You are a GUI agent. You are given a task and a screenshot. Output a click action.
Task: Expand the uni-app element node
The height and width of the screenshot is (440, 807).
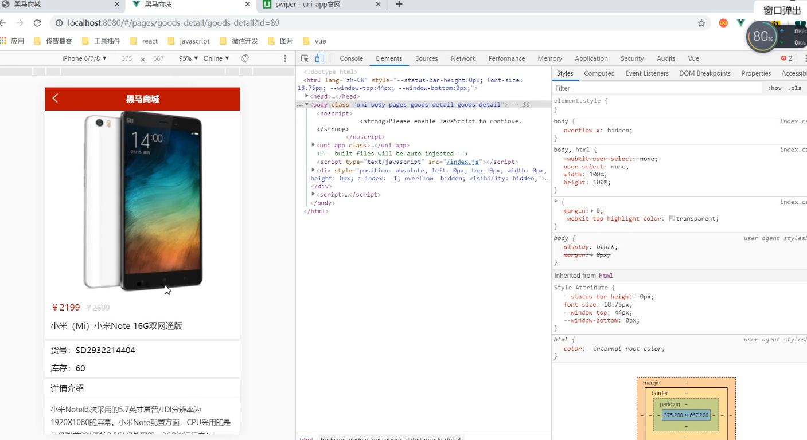click(313, 145)
